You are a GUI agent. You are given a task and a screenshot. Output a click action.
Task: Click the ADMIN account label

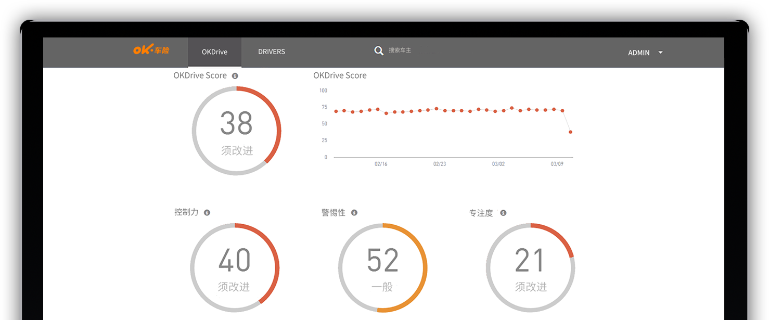639,53
